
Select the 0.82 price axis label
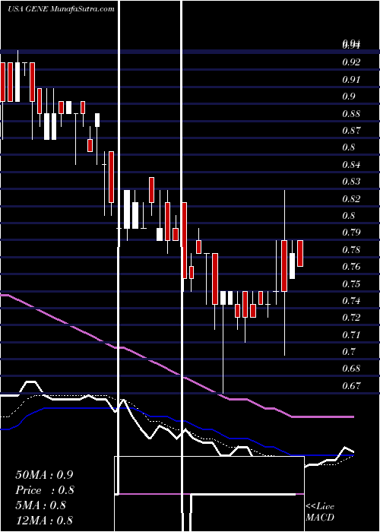[351, 198]
